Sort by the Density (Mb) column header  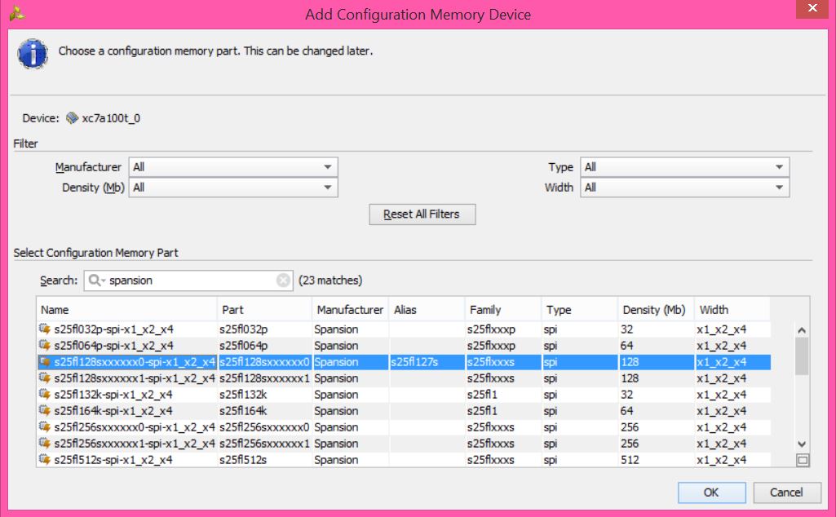click(x=656, y=310)
